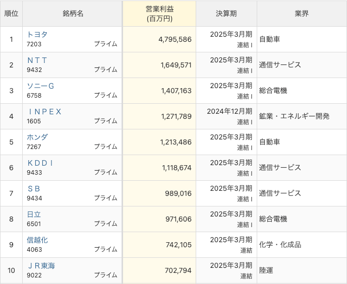The height and width of the screenshot is (284, 347).
Task: Click stock code 9022
Action: pyautogui.click(x=34, y=275)
